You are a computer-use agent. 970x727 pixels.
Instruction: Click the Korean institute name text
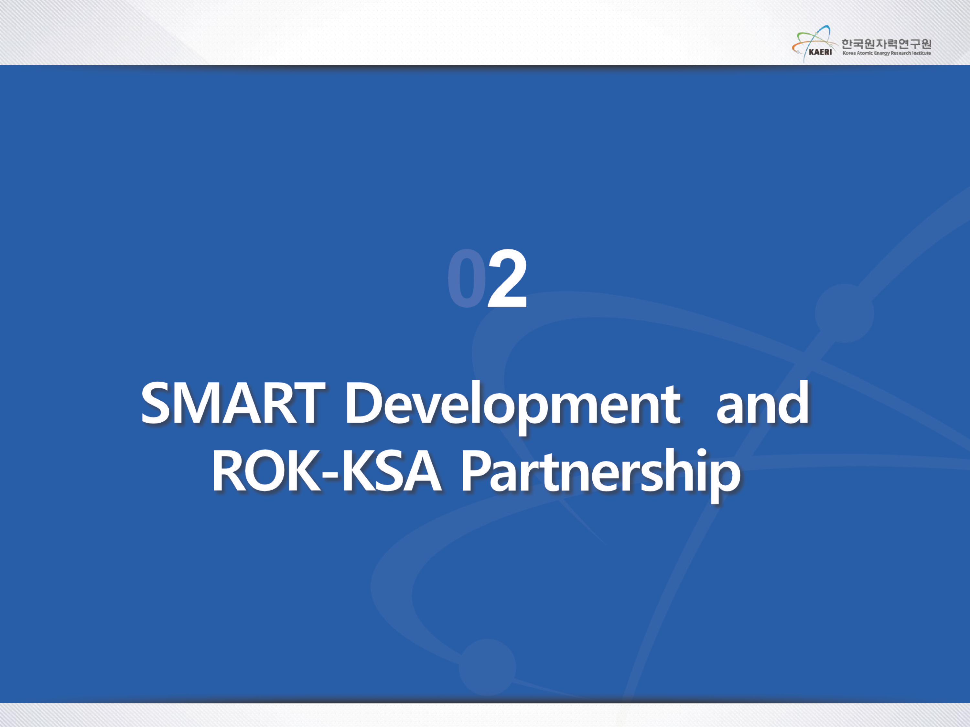click(x=886, y=44)
